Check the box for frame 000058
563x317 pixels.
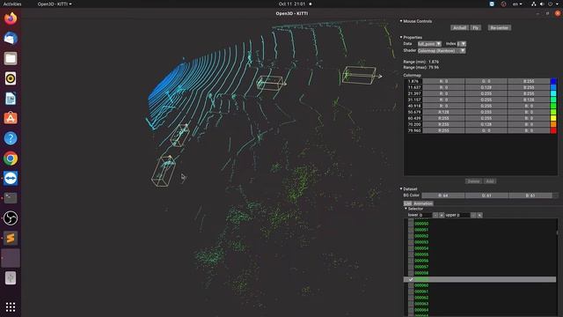point(411,273)
